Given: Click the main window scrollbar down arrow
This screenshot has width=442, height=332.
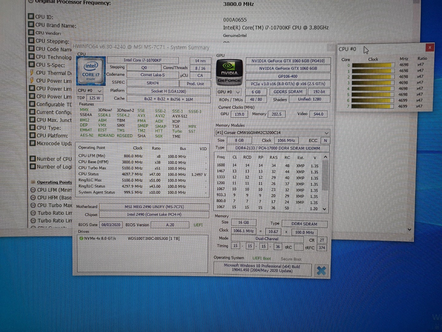Looking at the screenshot, I should click(x=409, y=230).
